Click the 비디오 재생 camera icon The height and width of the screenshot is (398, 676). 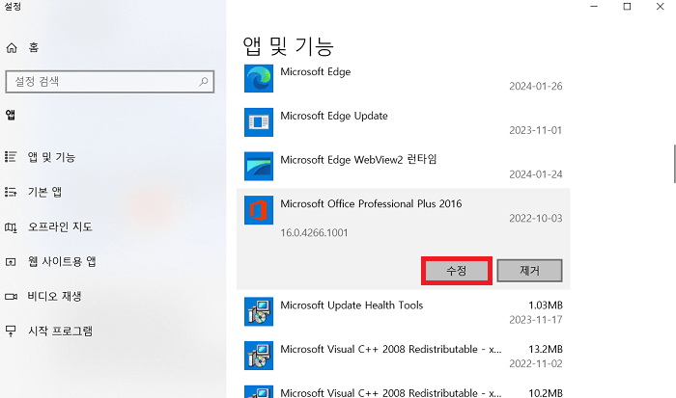tap(11, 297)
